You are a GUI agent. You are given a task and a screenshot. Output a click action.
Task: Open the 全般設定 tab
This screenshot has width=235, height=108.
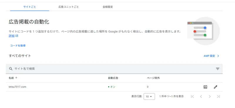(108, 7)
